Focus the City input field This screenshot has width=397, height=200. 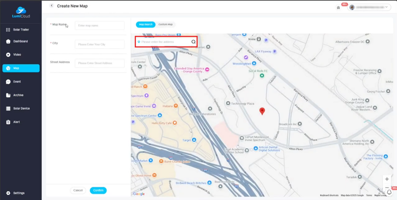point(100,45)
